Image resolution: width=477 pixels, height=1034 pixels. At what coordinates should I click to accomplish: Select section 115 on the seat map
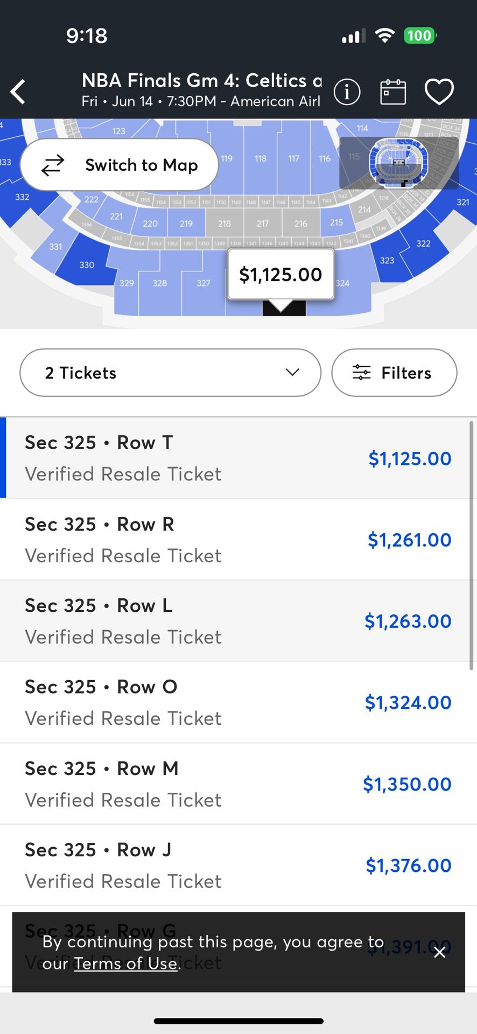(354, 157)
